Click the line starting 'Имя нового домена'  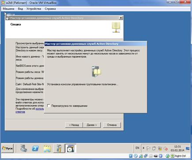[30, 56]
